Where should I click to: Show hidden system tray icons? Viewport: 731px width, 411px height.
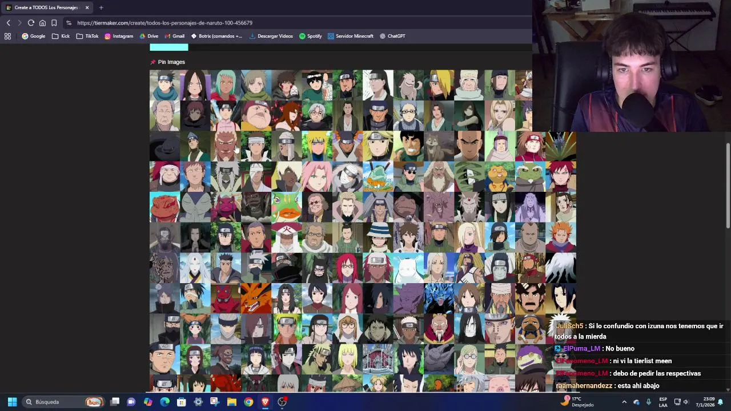tap(624, 402)
